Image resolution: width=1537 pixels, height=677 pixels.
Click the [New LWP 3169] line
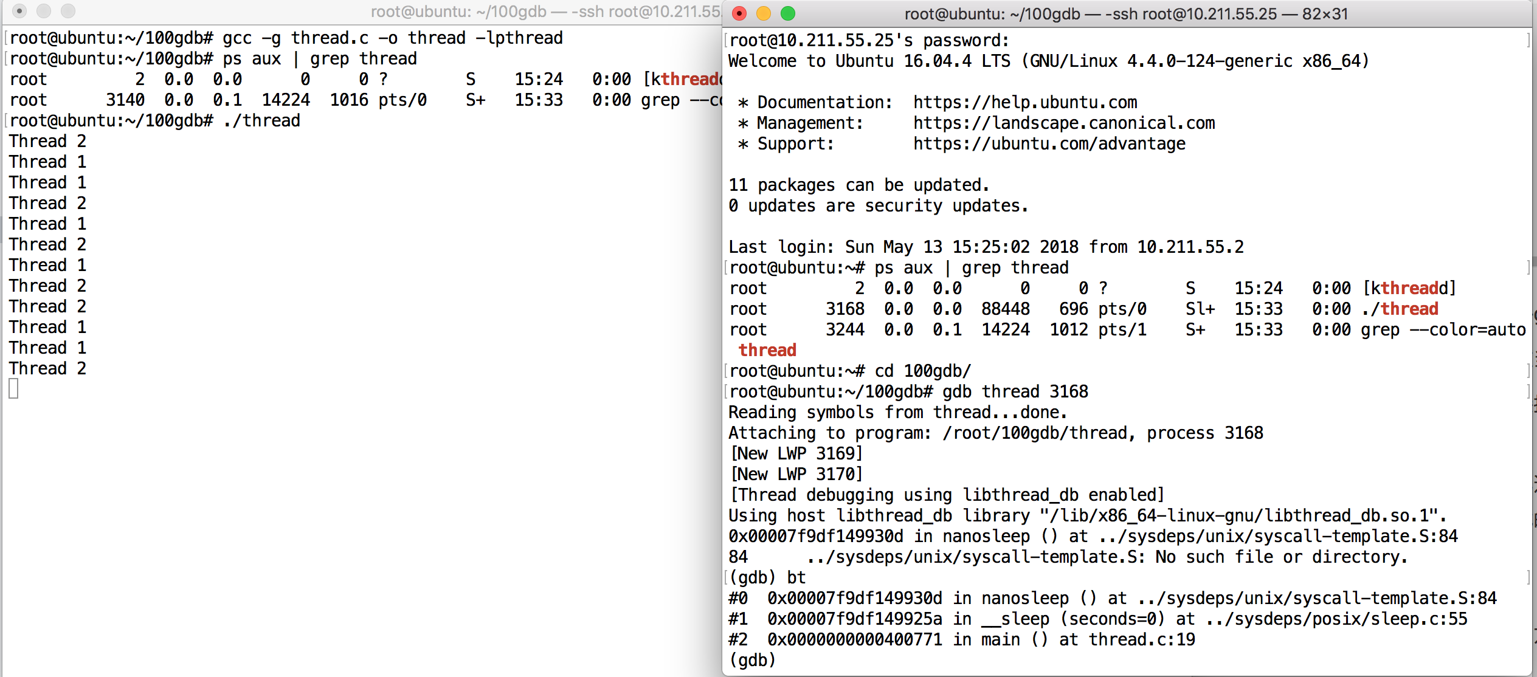tap(796, 453)
